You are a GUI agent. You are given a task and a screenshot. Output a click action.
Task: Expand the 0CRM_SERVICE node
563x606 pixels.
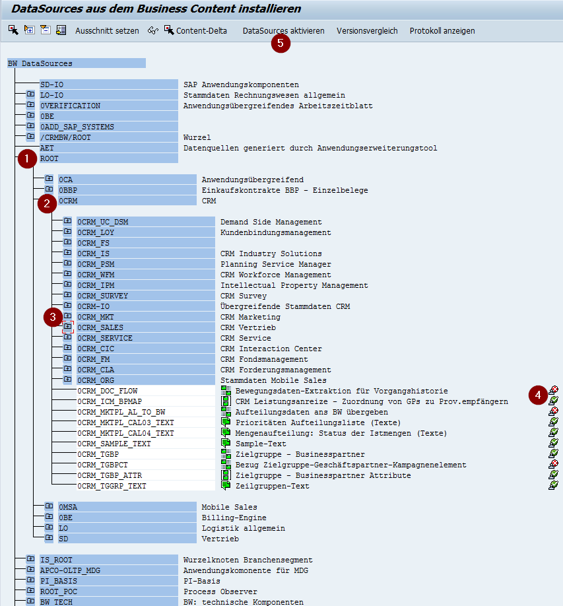[67, 337]
